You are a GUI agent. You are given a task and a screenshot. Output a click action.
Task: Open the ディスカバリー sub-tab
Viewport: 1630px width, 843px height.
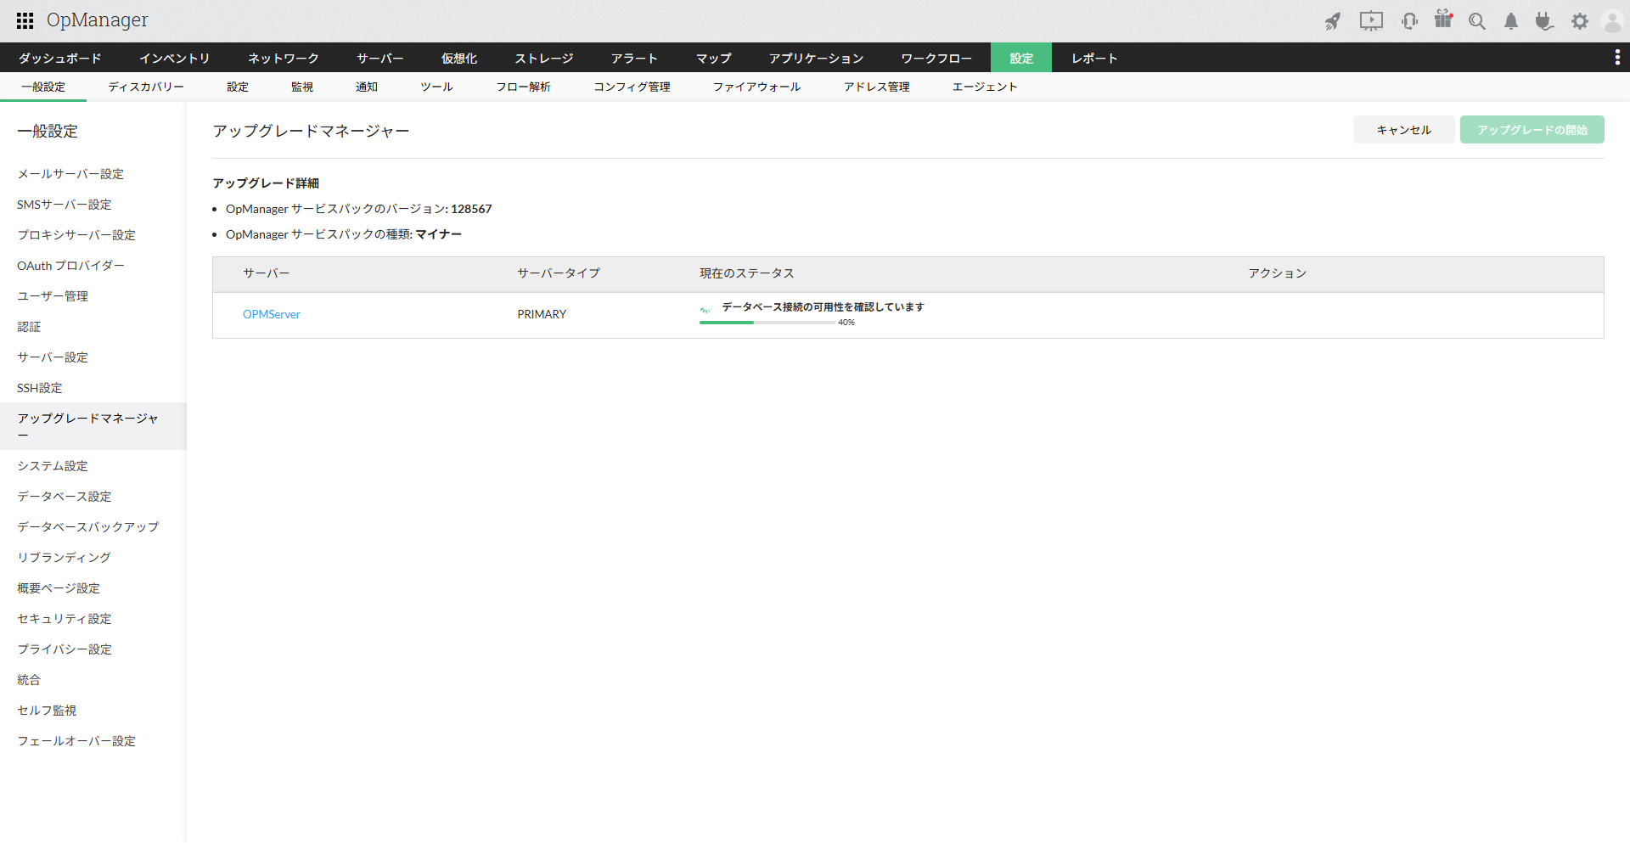coord(146,87)
